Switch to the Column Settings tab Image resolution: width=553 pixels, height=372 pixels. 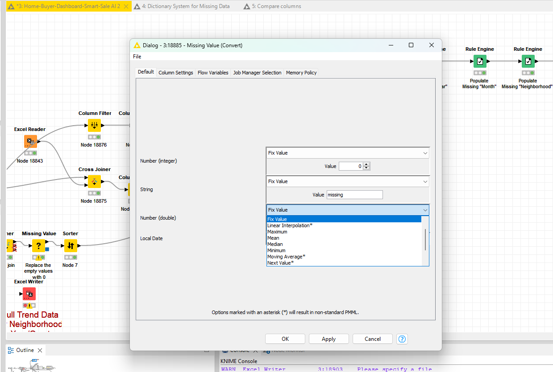(175, 72)
